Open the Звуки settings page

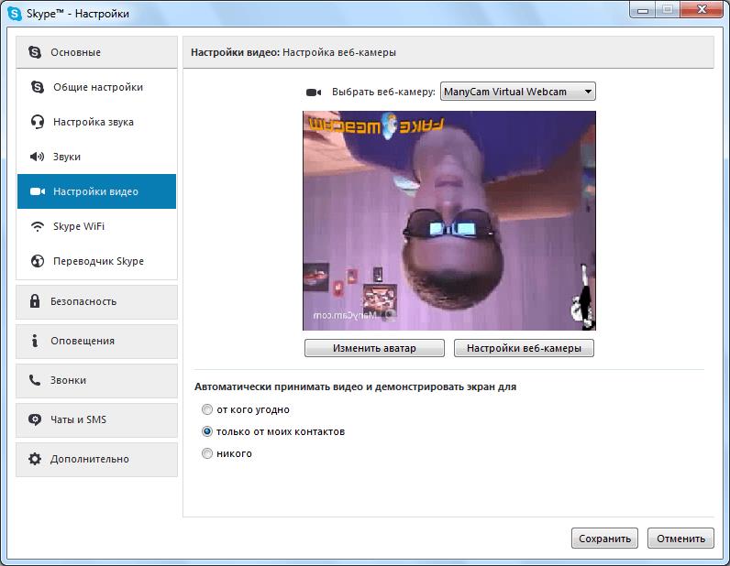click(97, 157)
